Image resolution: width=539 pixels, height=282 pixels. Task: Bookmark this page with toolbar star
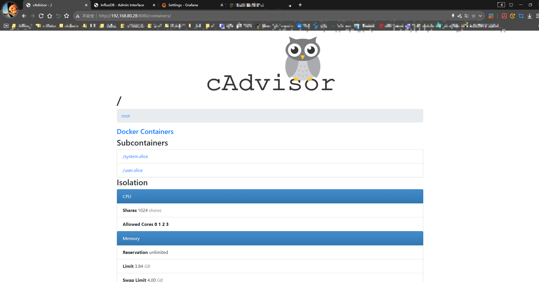pos(66,16)
